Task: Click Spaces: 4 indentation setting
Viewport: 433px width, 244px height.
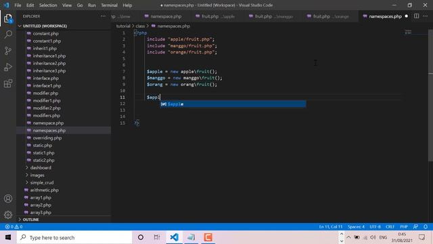Action: click(356, 226)
